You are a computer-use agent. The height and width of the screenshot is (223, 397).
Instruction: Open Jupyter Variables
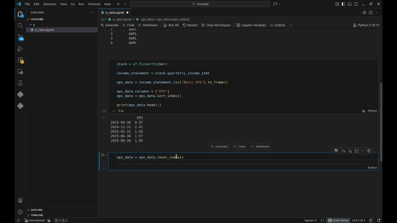251,25
